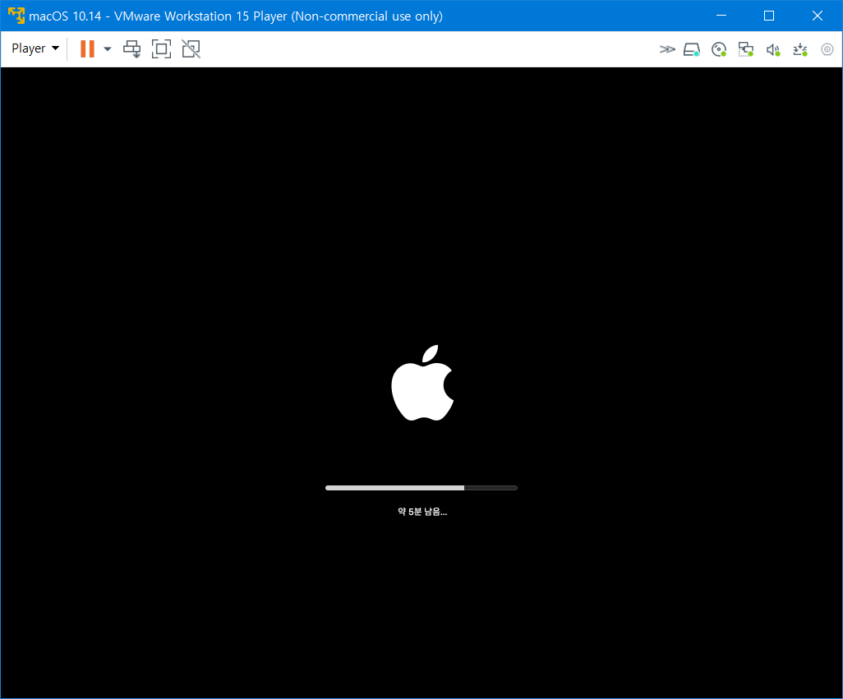Send Ctrl+Alt+Del to the virtual machine

click(131, 49)
